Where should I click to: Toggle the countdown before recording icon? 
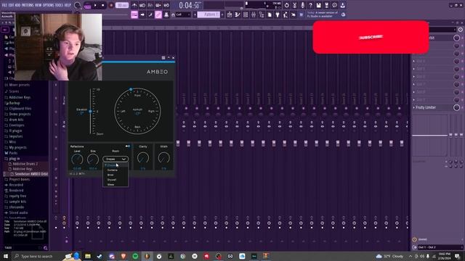[150, 5]
